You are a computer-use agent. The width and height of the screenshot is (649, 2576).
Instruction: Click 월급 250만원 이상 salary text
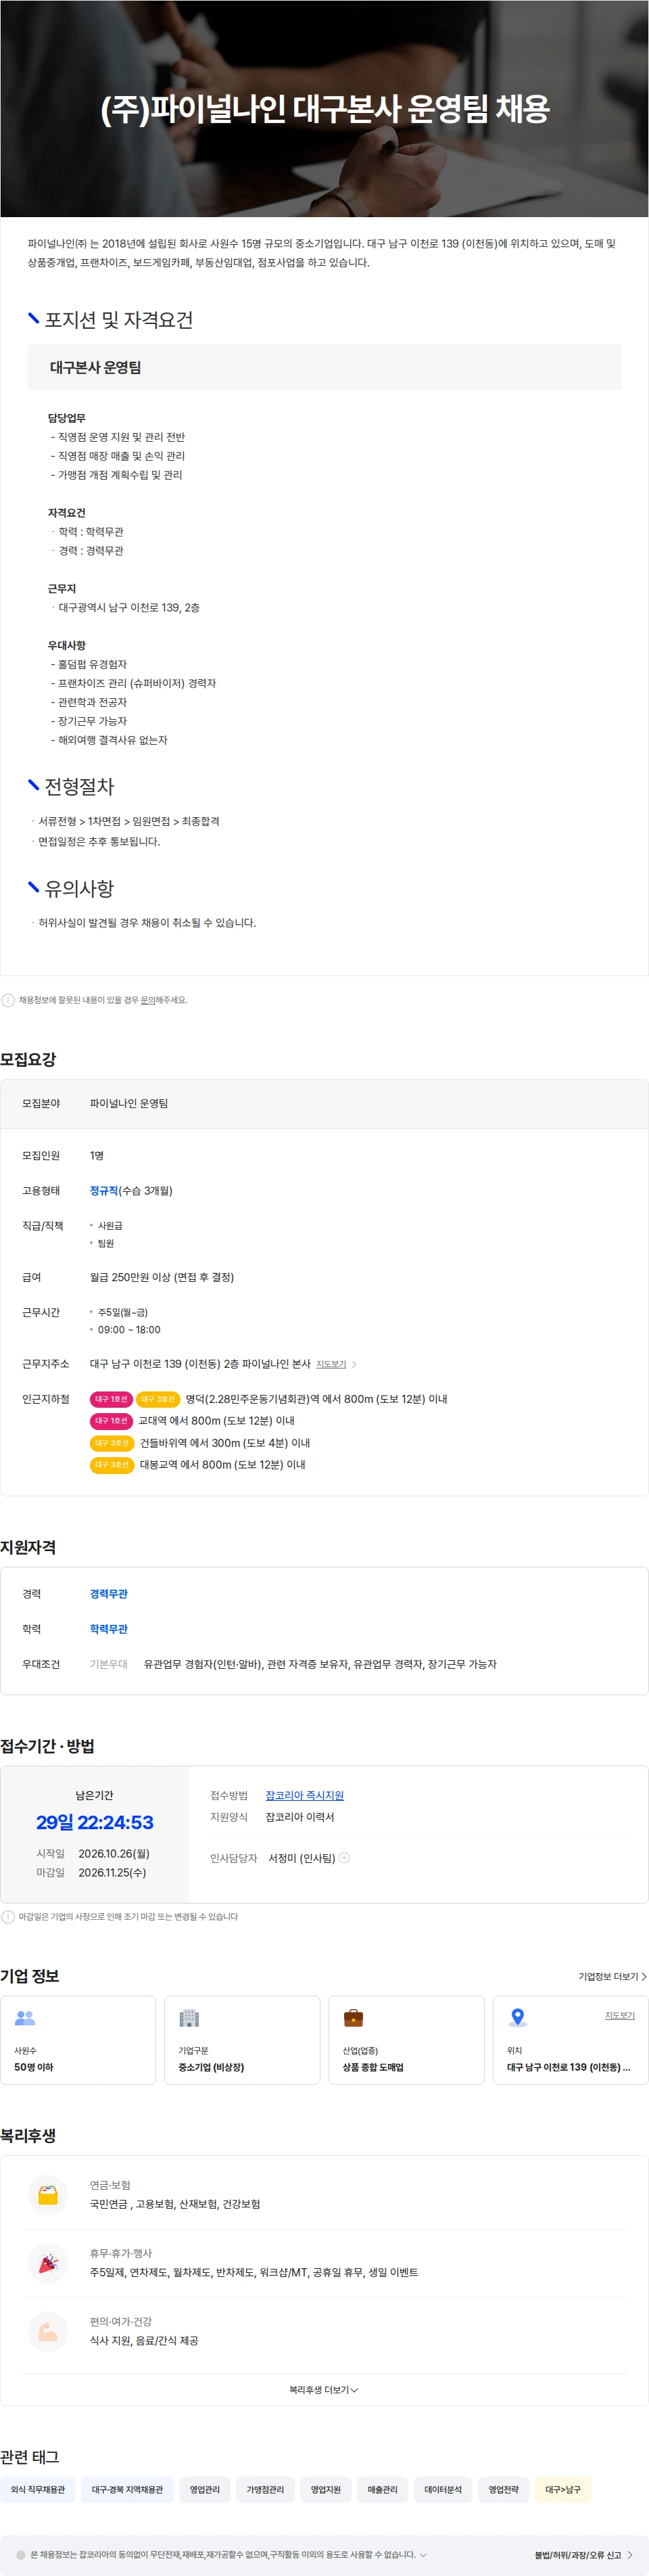pyautogui.click(x=162, y=1277)
